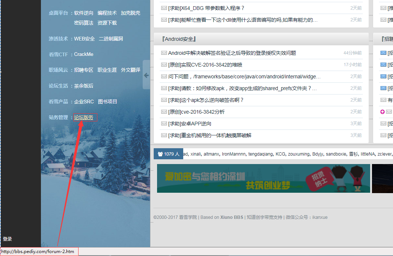Click the 看雪CTF category label

point(58,54)
